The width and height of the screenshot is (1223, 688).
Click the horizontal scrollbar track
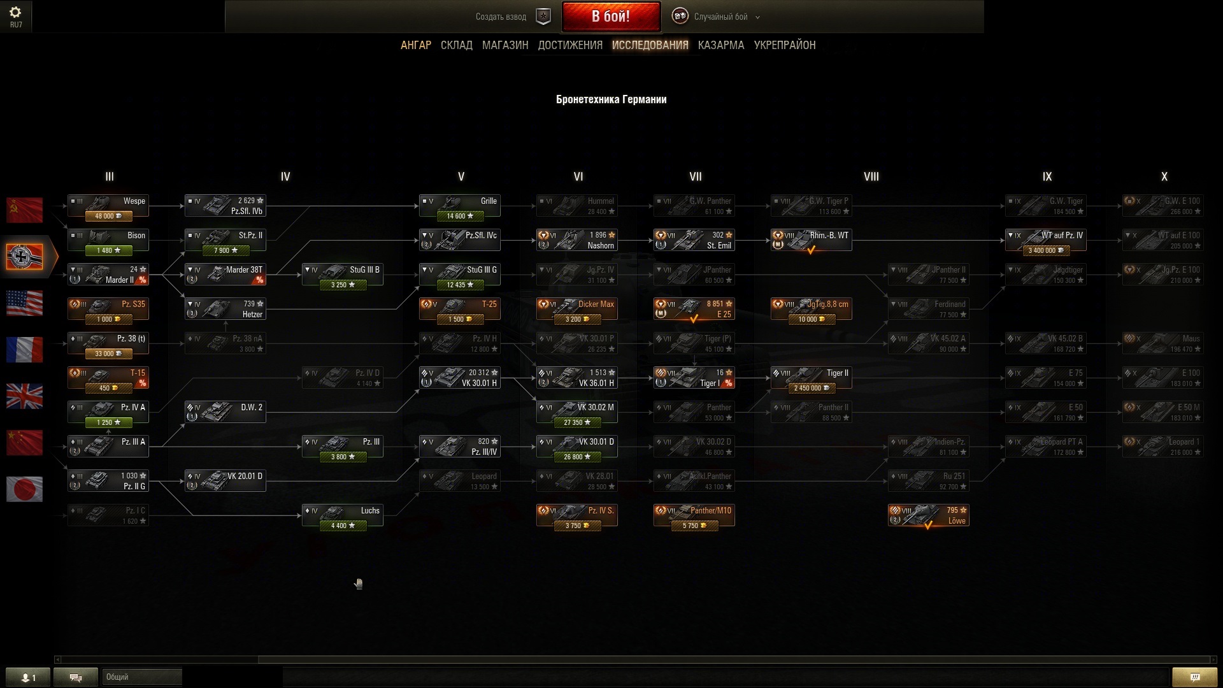tap(635, 660)
